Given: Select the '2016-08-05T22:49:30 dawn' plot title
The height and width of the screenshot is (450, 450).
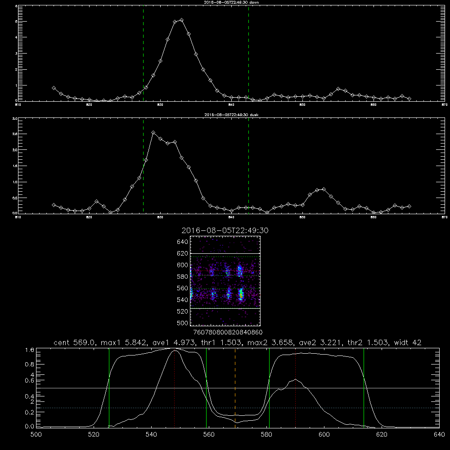Looking at the screenshot, I should pos(231,2).
